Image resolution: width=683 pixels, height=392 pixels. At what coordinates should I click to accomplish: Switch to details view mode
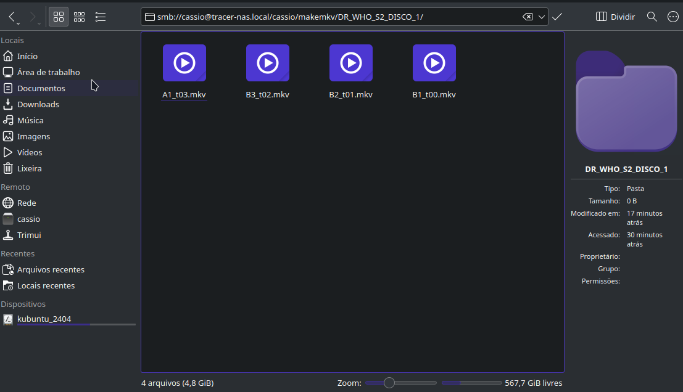click(101, 17)
